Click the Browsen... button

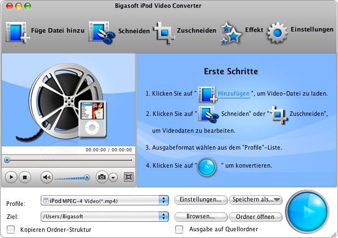[x=201, y=217]
